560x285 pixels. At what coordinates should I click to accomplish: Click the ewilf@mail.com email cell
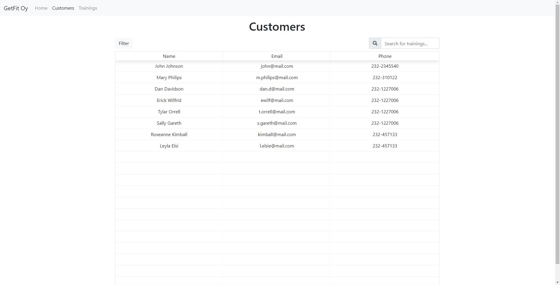(277, 100)
